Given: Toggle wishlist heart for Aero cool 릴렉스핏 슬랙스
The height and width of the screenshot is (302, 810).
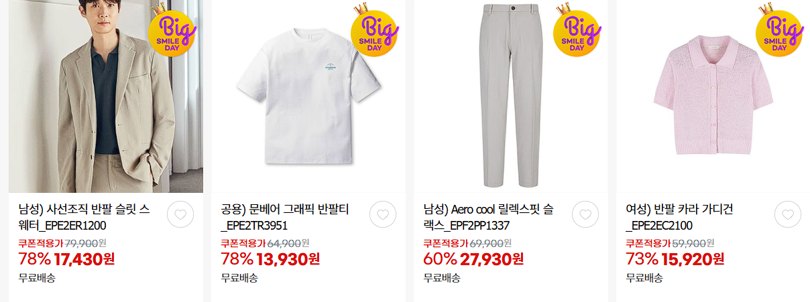Looking at the screenshot, I should 585,214.
